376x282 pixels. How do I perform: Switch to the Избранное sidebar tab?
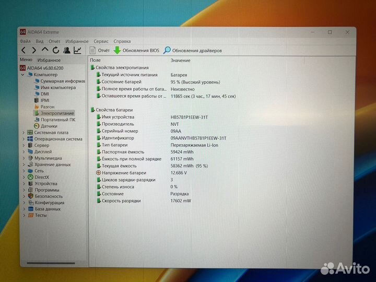(49, 60)
